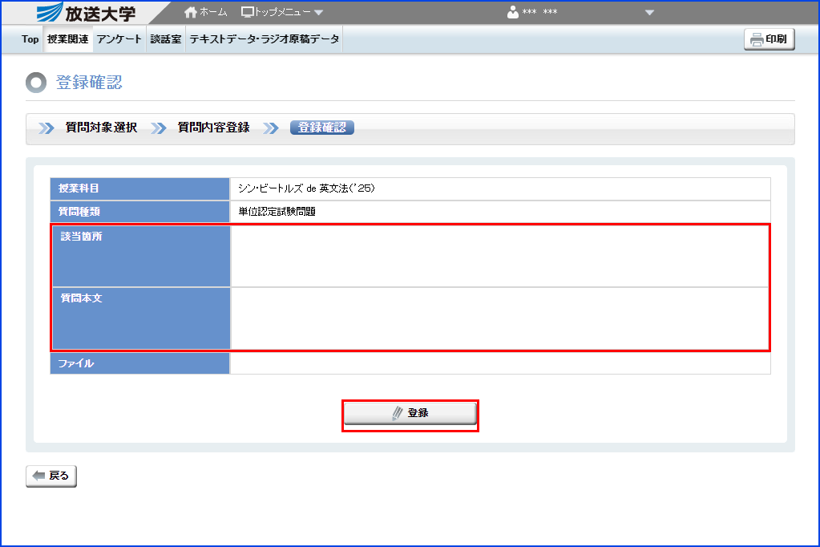
Task: Expand the user account dropdown arrow
Action: pos(649,12)
